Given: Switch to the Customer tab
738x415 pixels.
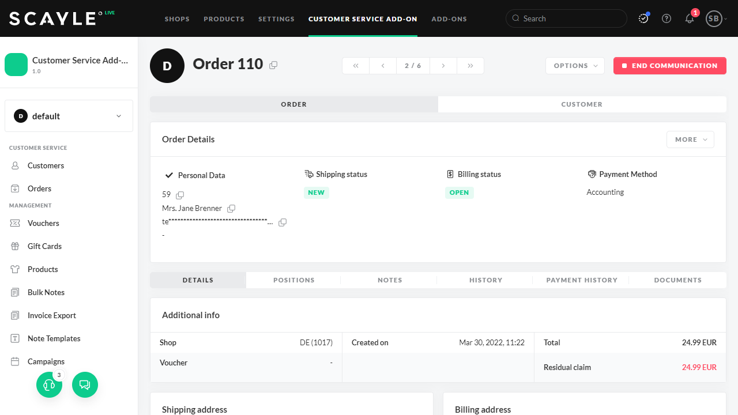Looking at the screenshot, I should click(582, 104).
